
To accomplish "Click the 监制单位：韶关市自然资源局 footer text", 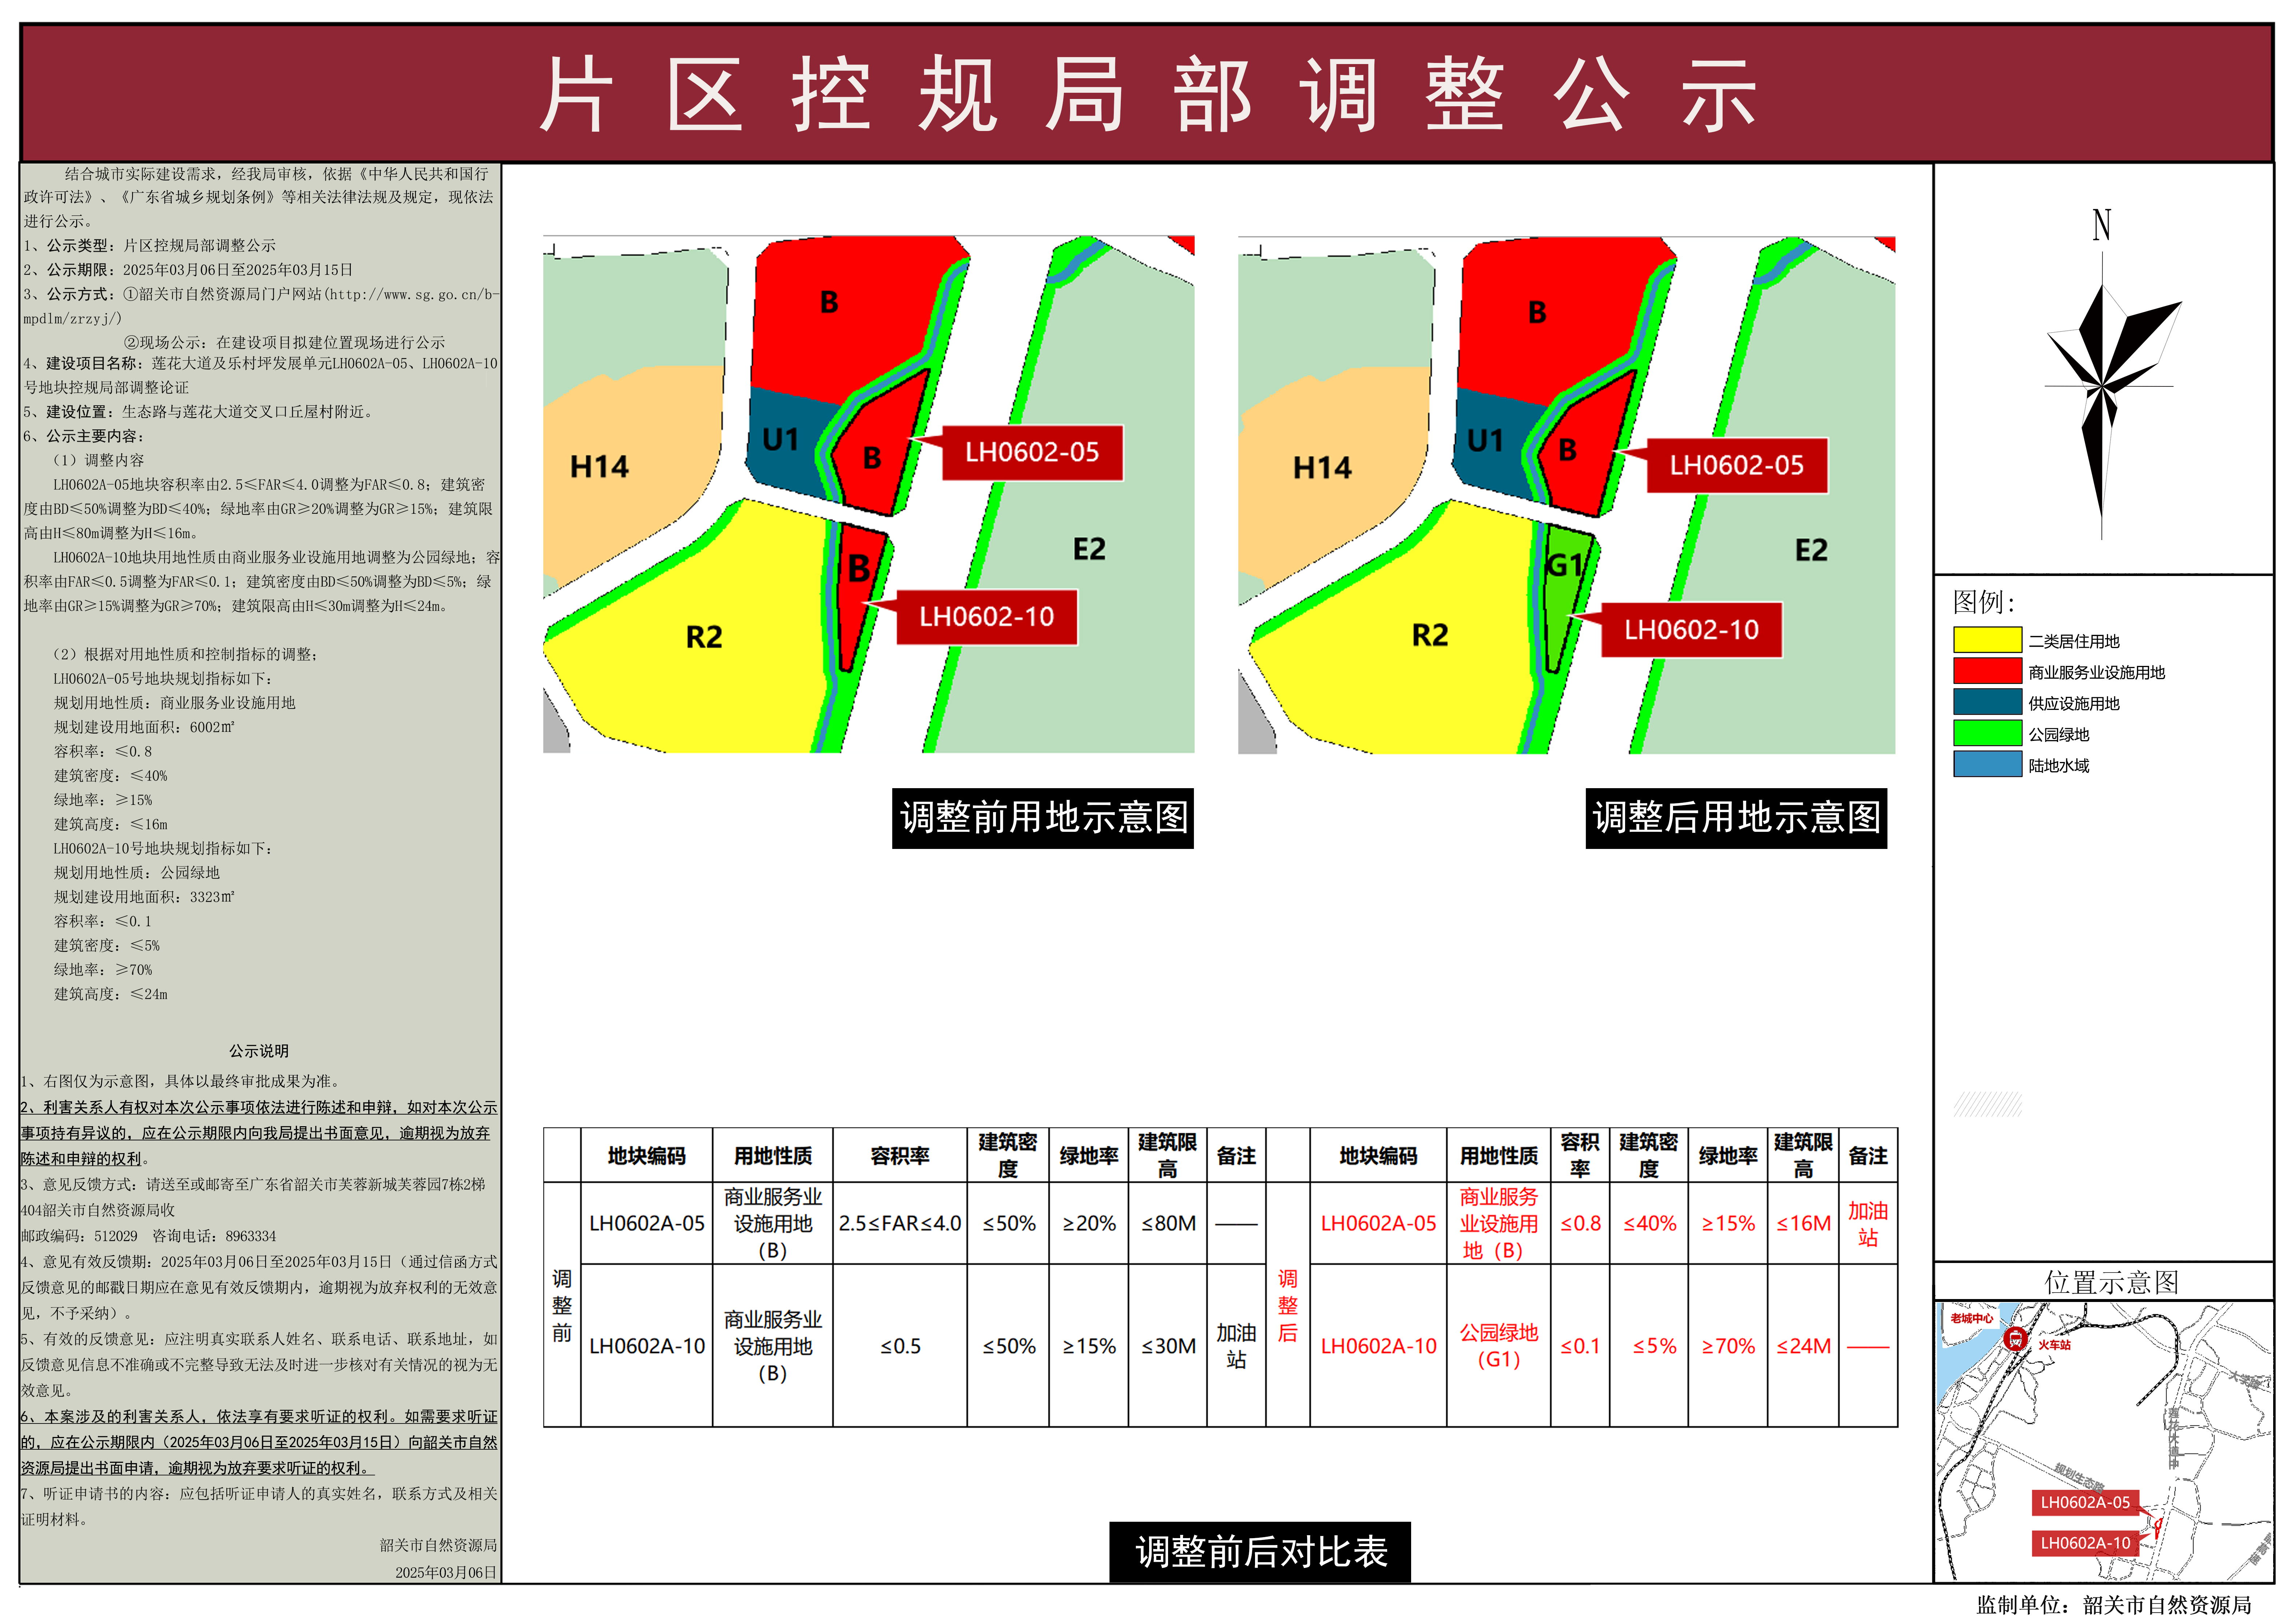I will [x=2114, y=1605].
